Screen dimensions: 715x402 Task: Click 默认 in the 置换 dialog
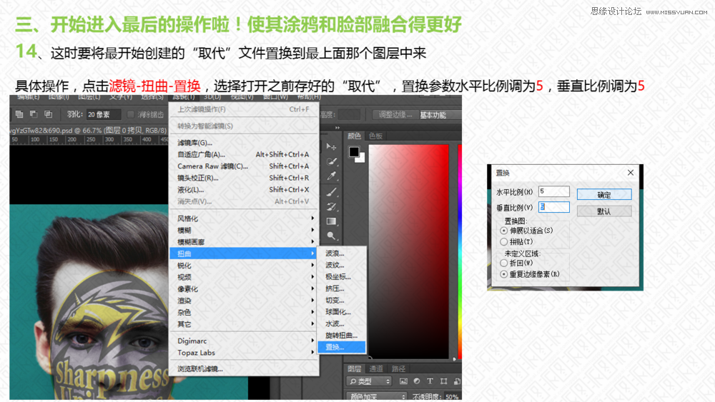coord(604,211)
